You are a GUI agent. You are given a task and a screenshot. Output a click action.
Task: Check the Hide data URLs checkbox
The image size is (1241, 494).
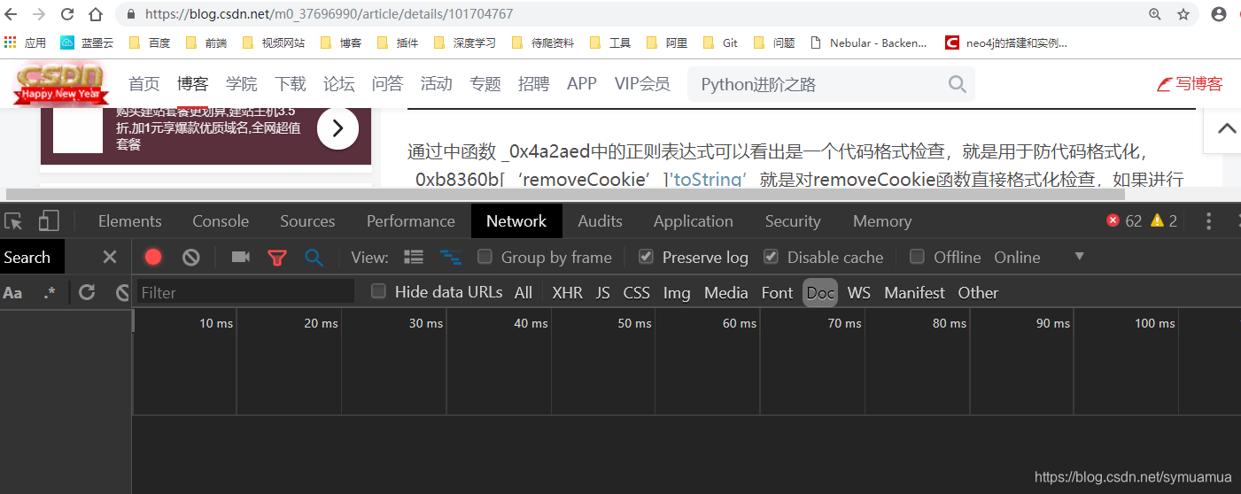(x=378, y=291)
